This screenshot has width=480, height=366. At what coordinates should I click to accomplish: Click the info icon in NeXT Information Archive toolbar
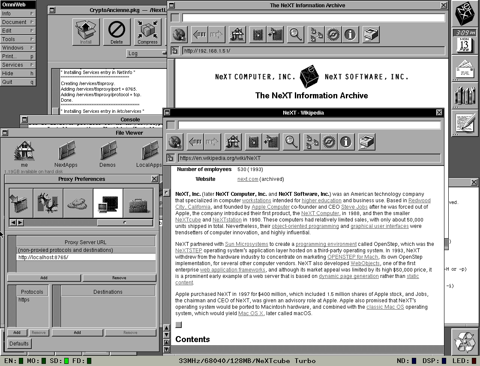(x=350, y=34)
